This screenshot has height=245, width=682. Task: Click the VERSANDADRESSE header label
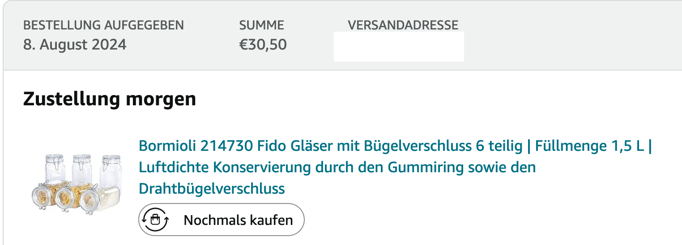tap(403, 25)
